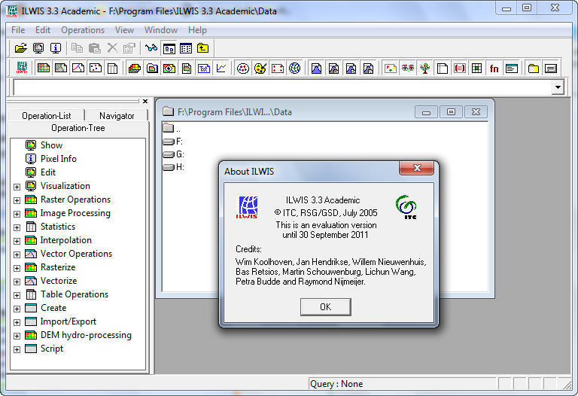
Task: Click the yellow folder icon at toolbar end
Action: 533,69
